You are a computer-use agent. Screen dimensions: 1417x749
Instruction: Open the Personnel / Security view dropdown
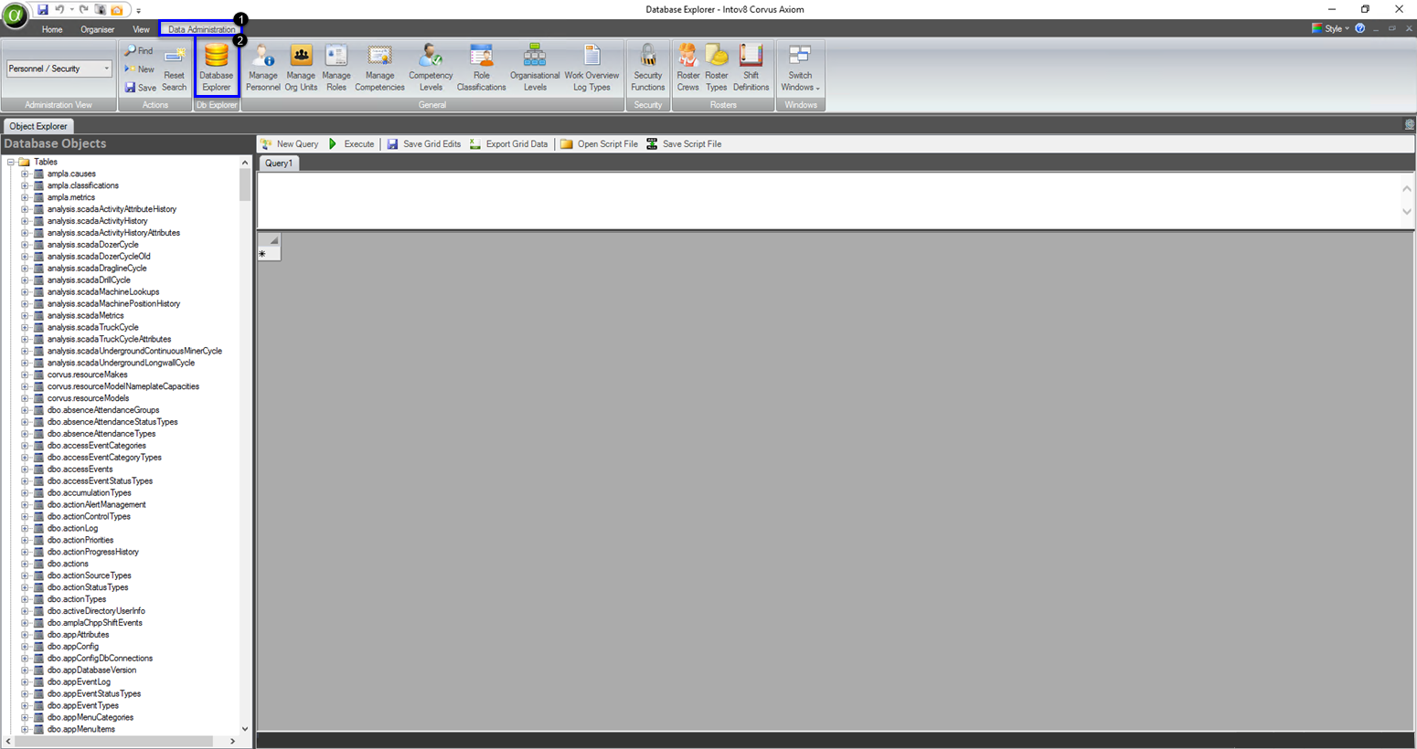(59, 69)
